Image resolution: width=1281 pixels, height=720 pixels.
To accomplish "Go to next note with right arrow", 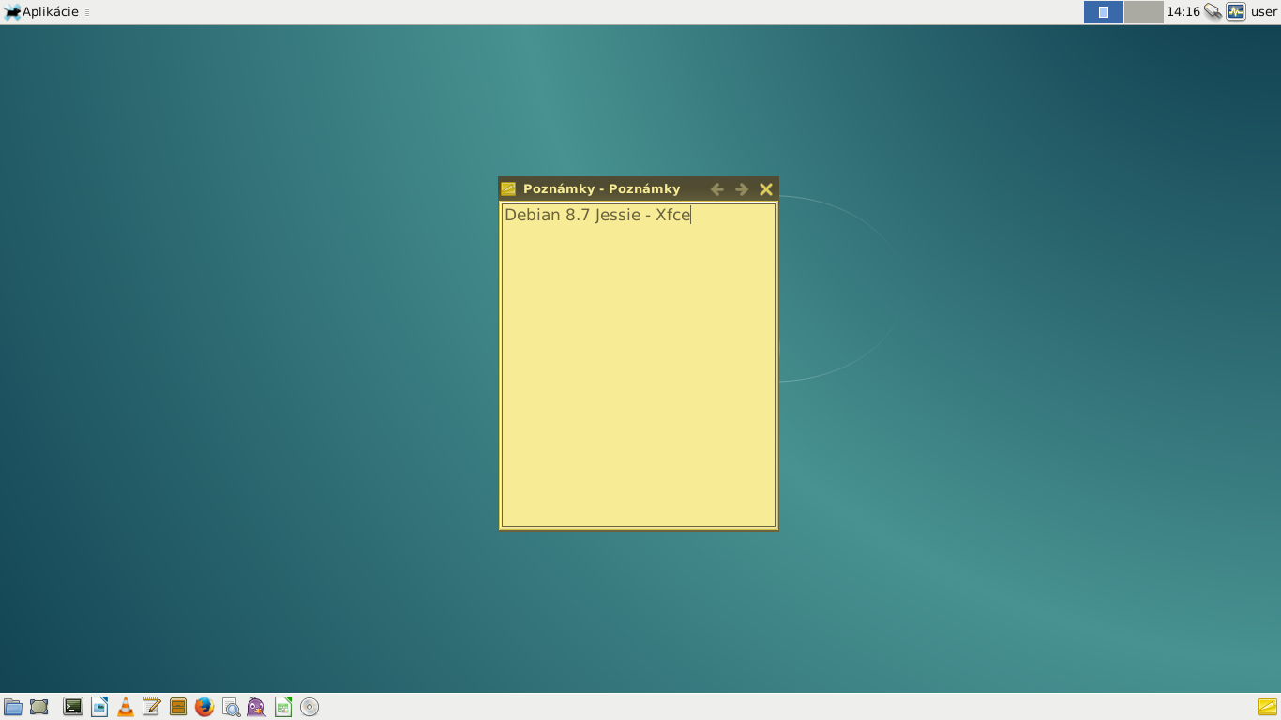I will coord(742,189).
